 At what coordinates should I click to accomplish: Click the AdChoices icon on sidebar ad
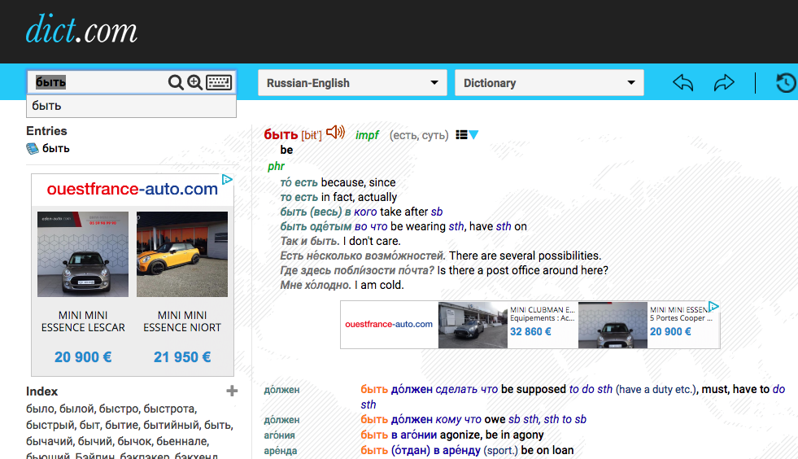click(x=228, y=180)
